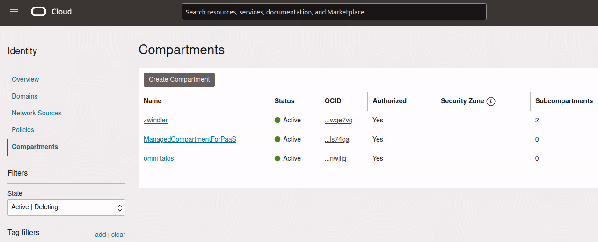598x242 pixels.
Task: Show OCID ending in wqe7vq
Action: 338,120
